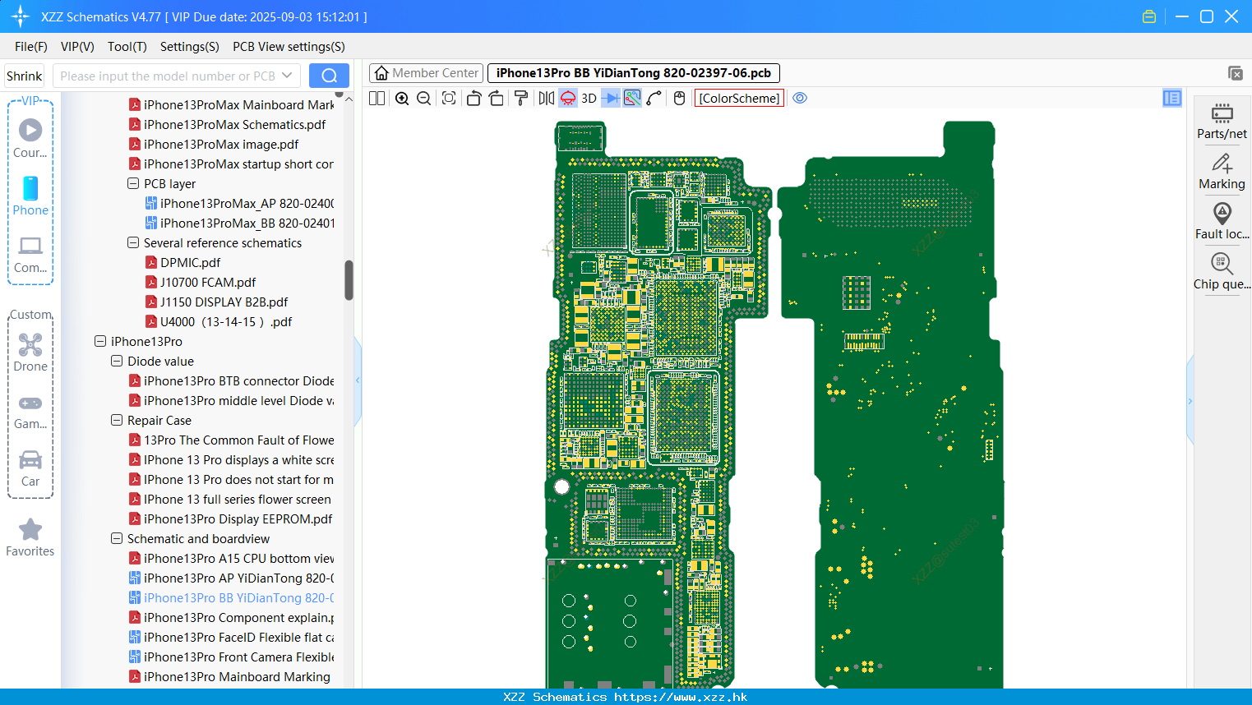Collapse the iPhone13Pro tree node
Image resolution: width=1252 pixels, height=705 pixels.
click(100, 341)
